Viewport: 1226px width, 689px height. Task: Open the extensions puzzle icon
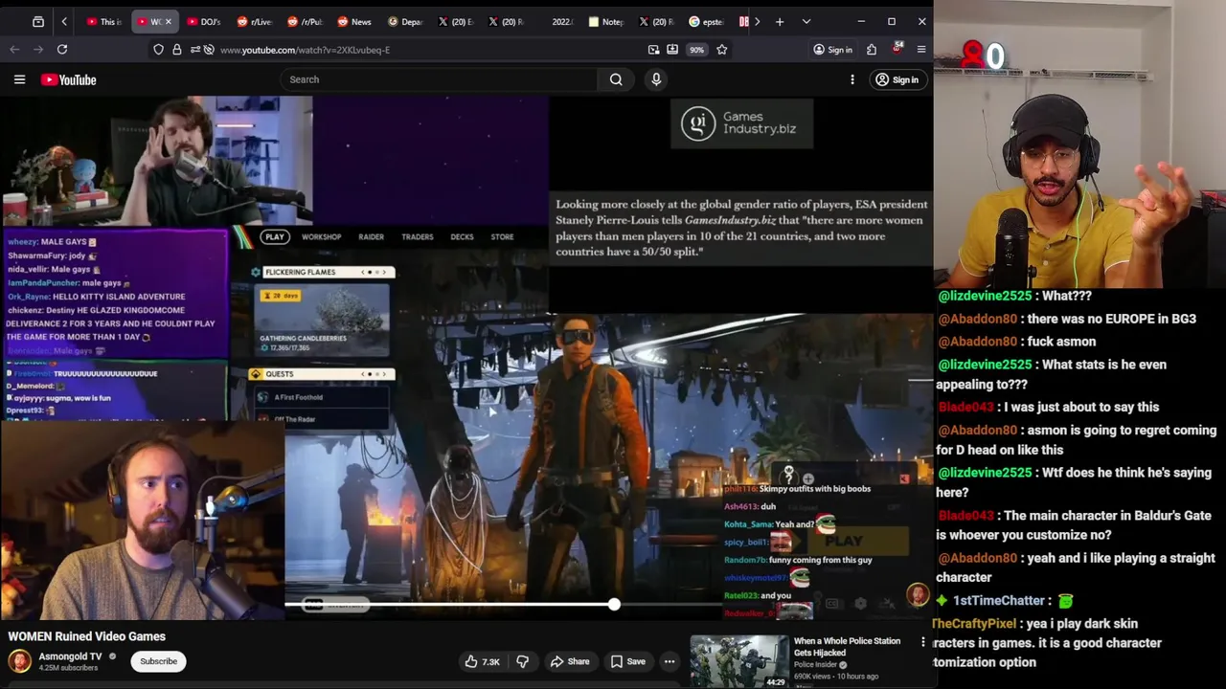tap(872, 50)
